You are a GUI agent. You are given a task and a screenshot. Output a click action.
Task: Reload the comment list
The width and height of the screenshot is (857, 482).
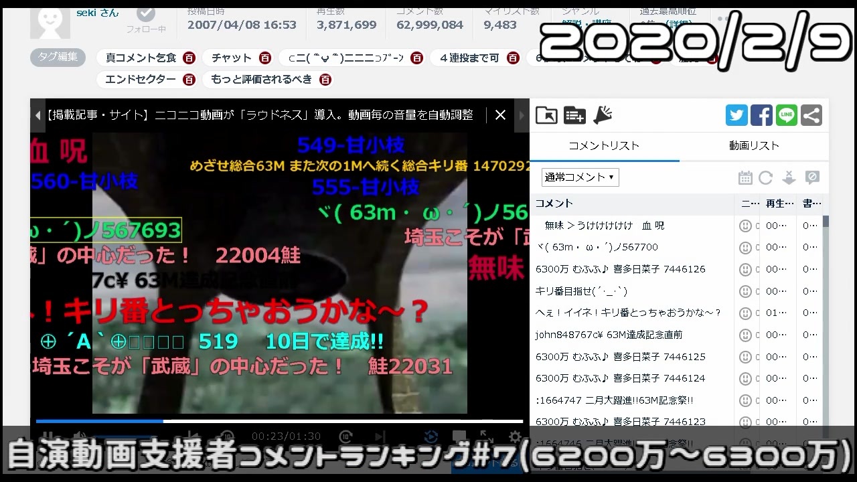click(x=766, y=177)
